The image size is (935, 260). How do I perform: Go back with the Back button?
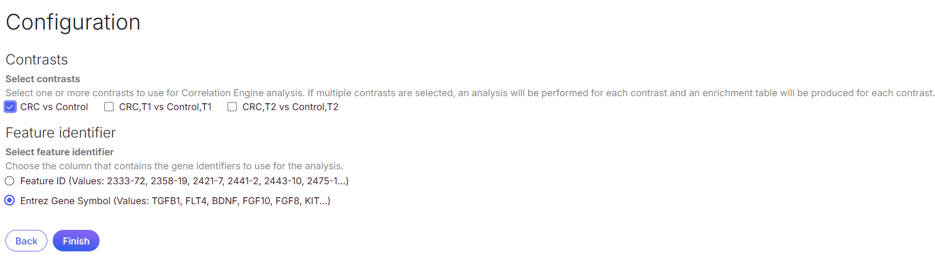pos(26,241)
